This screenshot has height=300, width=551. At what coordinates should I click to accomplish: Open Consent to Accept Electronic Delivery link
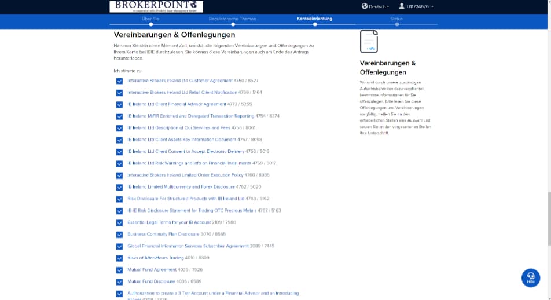186,151
